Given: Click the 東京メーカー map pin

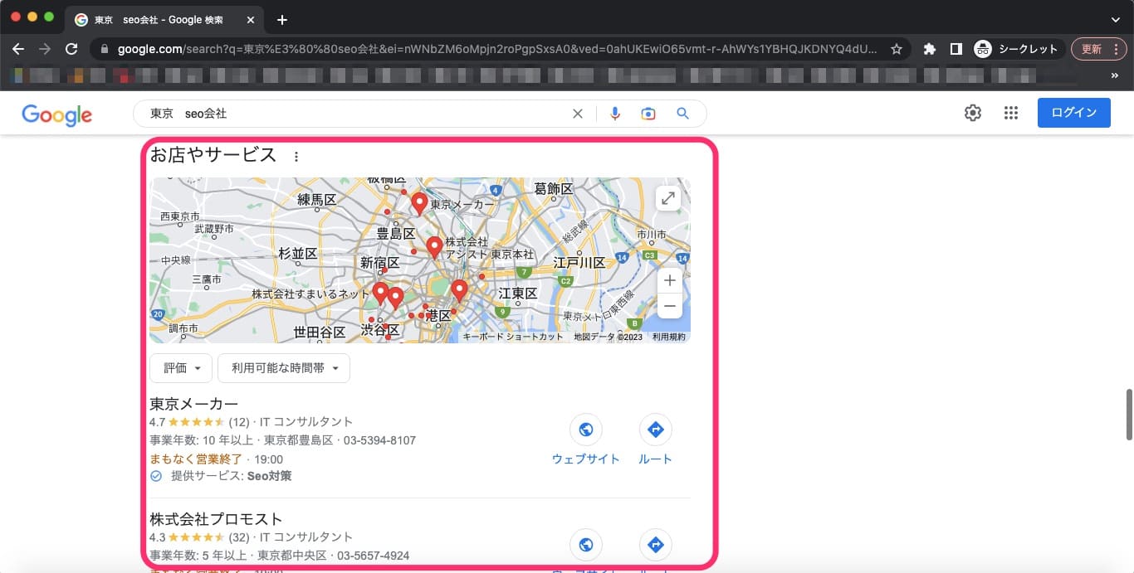Looking at the screenshot, I should tap(419, 203).
